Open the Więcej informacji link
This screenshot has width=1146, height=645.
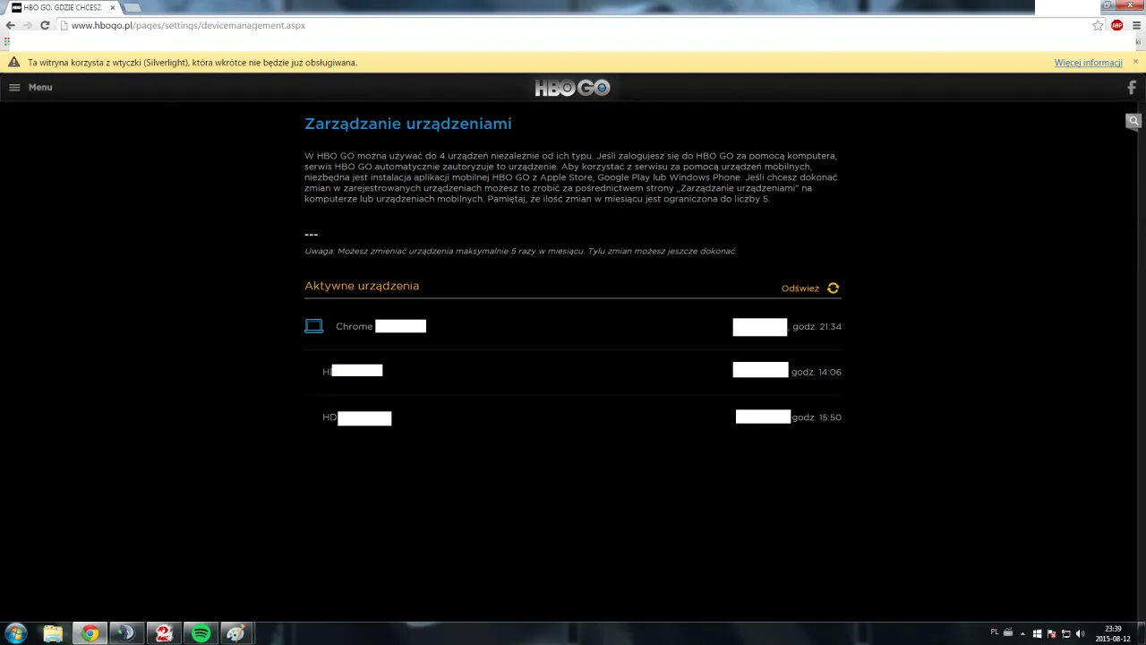point(1088,63)
